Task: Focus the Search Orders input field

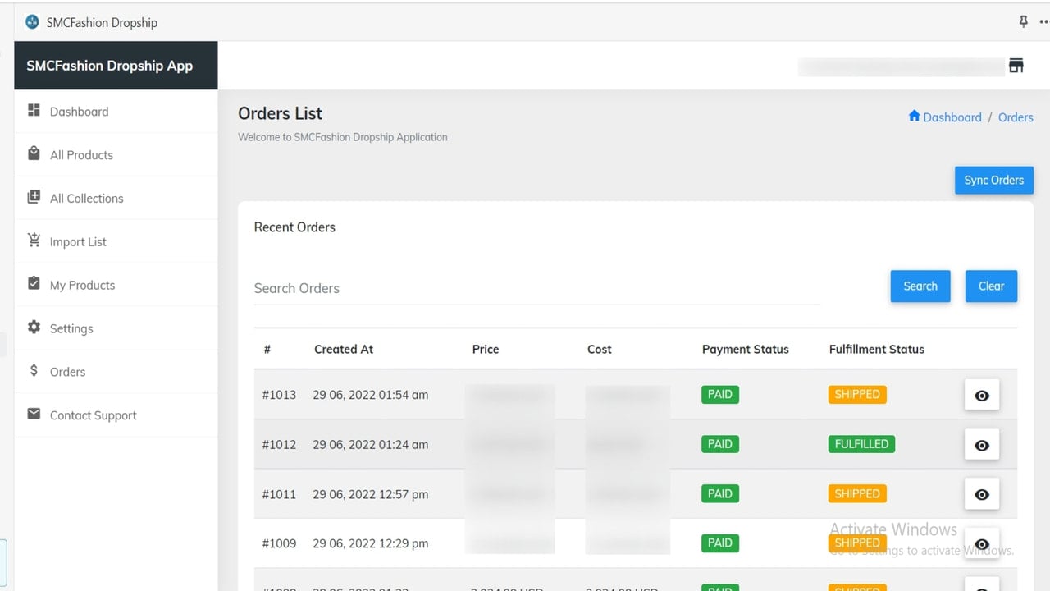Action: (537, 288)
